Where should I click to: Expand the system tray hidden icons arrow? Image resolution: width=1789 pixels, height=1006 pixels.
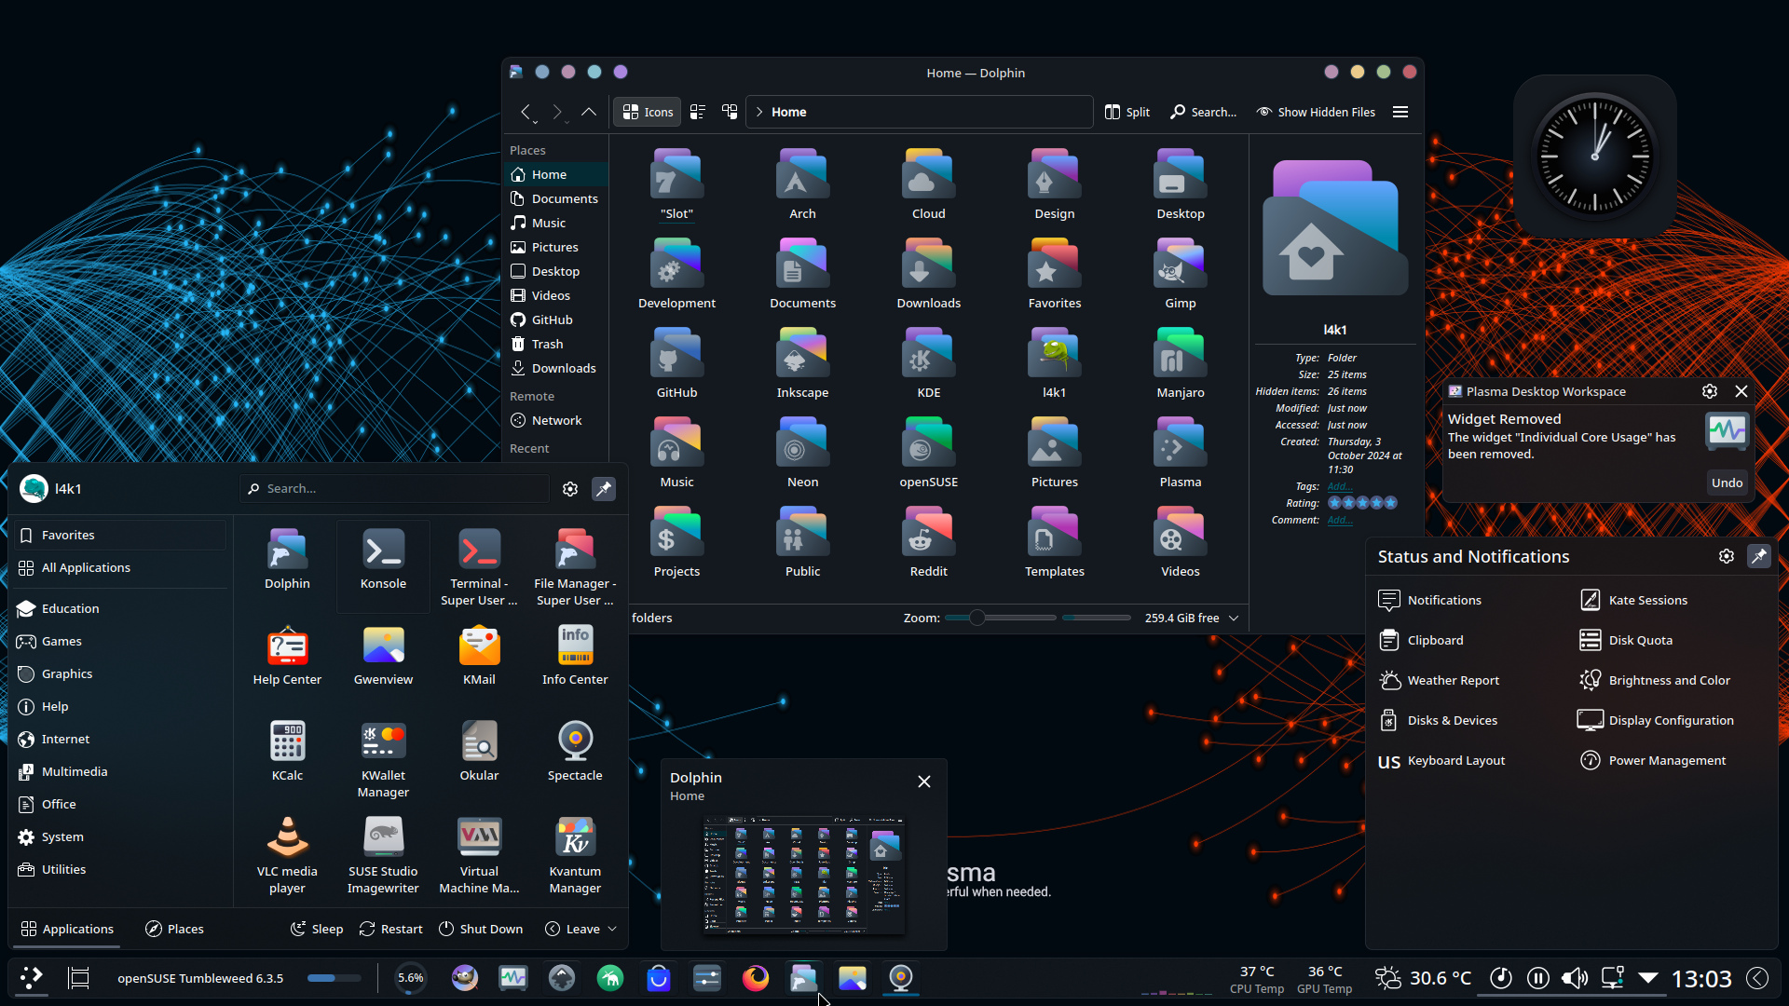[x=1648, y=978]
